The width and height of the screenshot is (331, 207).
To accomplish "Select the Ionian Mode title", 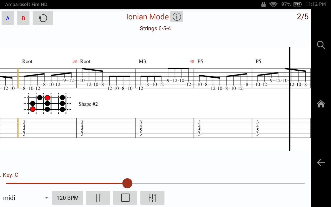I will pyautogui.click(x=147, y=17).
